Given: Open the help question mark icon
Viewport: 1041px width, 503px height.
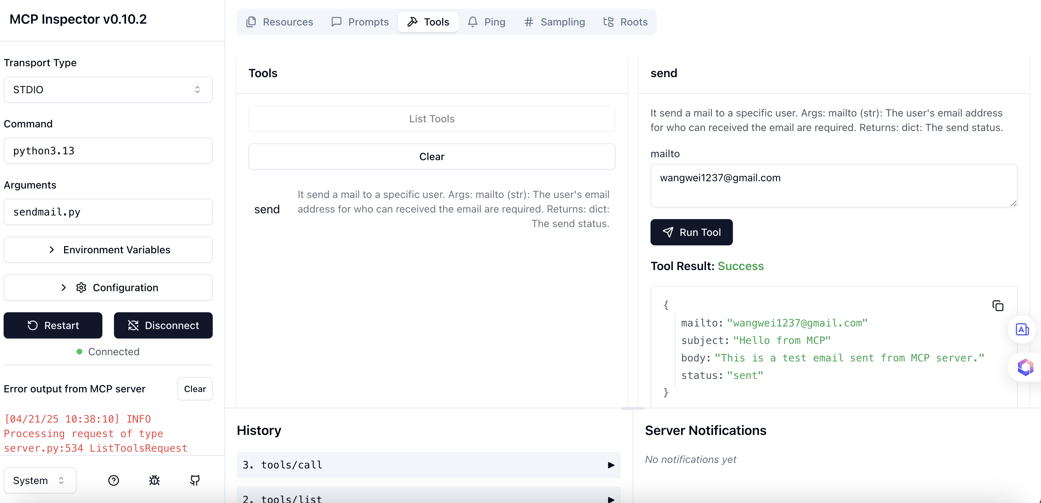Looking at the screenshot, I should (x=114, y=480).
